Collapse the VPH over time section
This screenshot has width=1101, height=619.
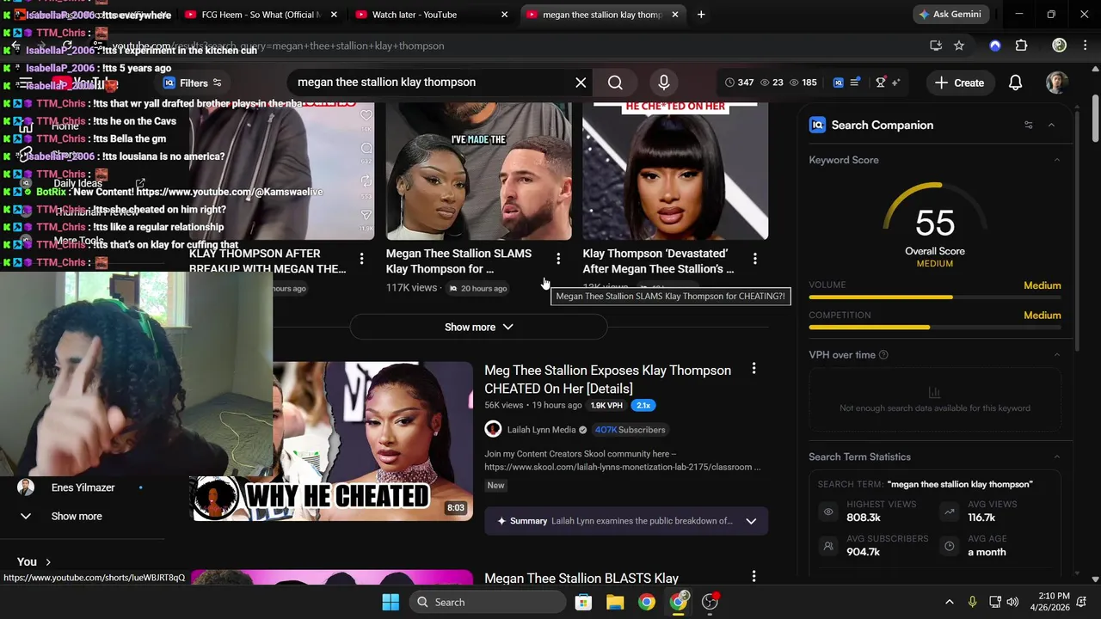[x=1057, y=355]
